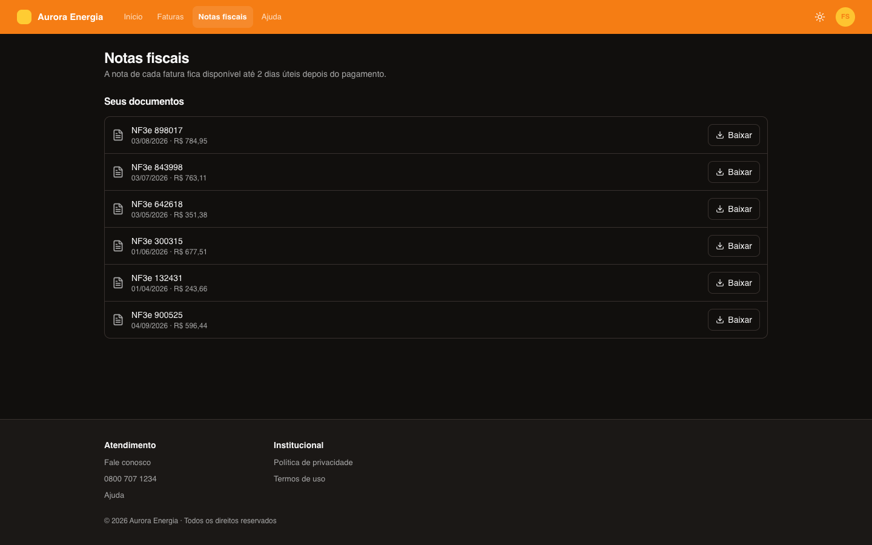This screenshot has width=872, height=545.
Task: Download nota fiscal NF3e 898017
Action: pos(734,135)
